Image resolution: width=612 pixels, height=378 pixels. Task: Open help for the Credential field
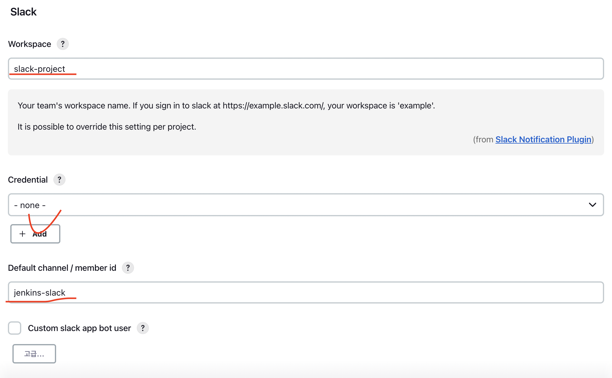(x=59, y=180)
